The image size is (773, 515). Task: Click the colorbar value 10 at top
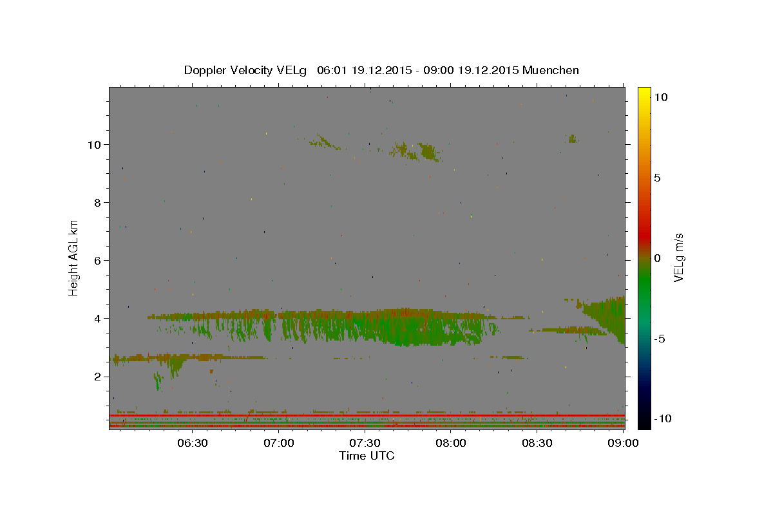pyautogui.click(x=660, y=97)
